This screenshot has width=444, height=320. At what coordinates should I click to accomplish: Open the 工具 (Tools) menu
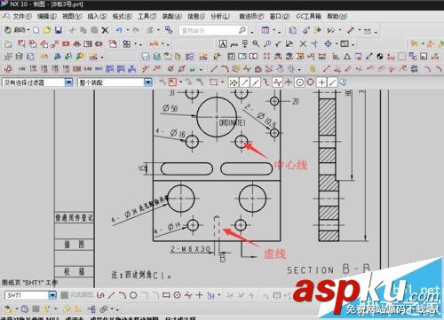point(147,16)
